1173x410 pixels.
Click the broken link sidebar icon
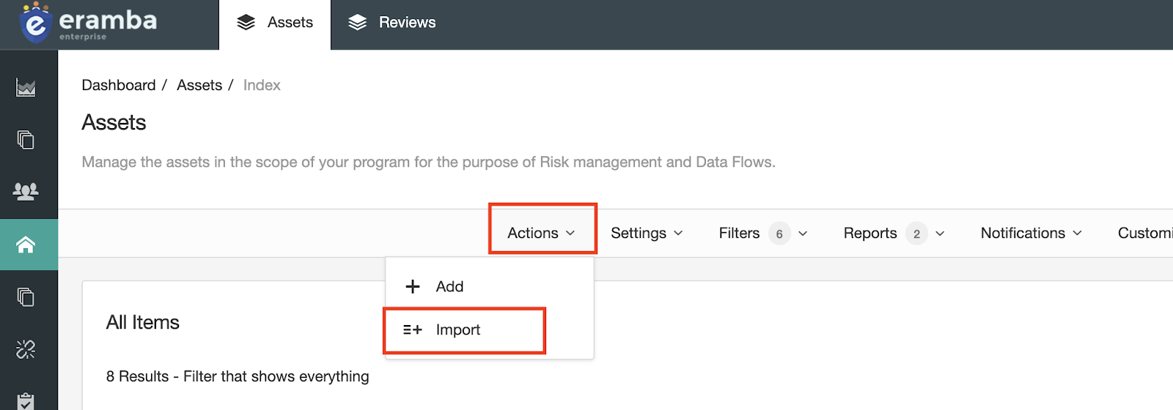[26, 349]
